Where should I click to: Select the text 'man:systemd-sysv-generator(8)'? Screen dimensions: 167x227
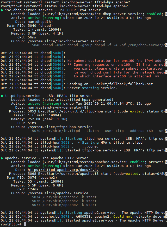click(x=58, y=108)
